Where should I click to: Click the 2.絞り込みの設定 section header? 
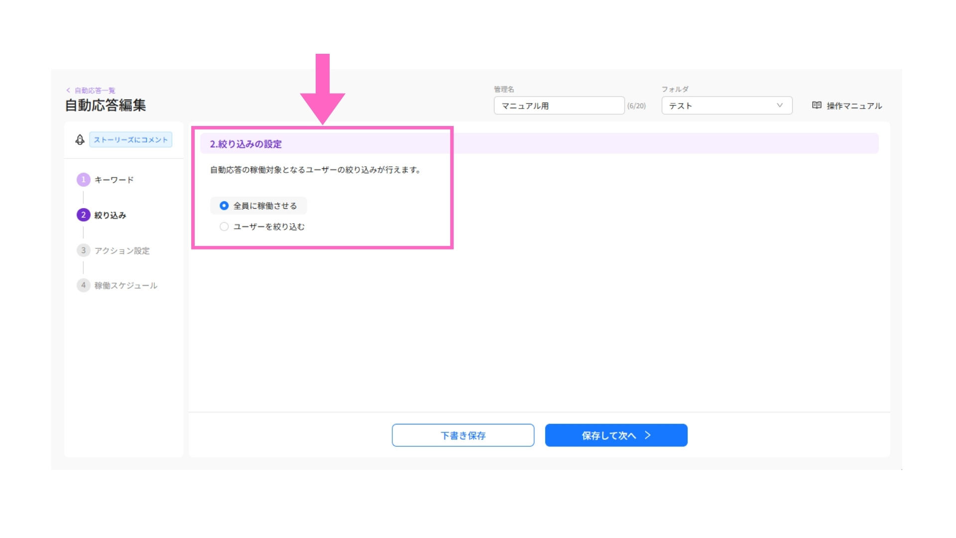coord(539,144)
